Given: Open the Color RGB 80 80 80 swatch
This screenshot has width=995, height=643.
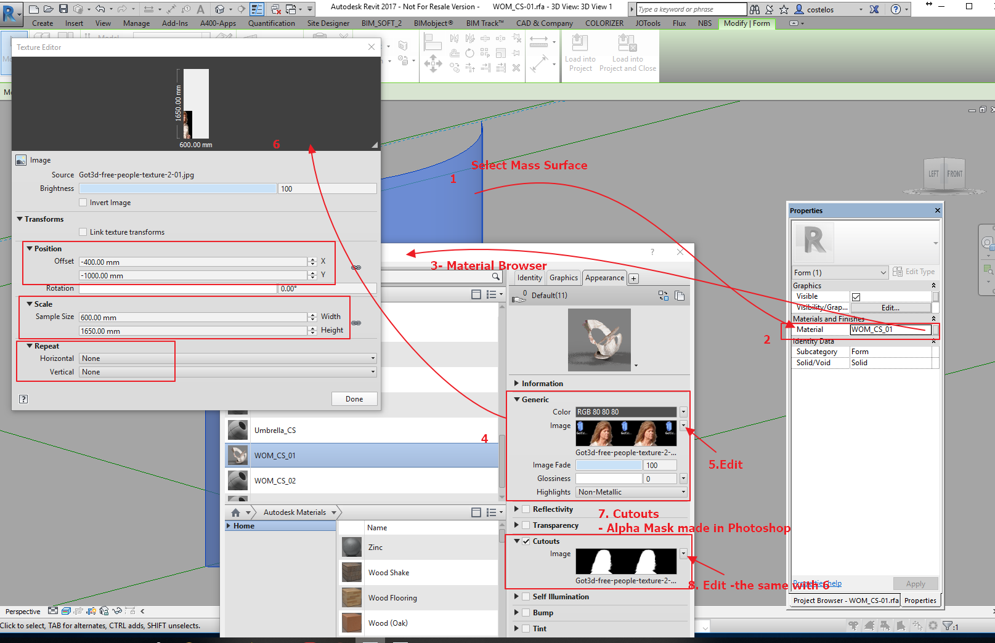Looking at the screenshot, I should tap(626, 411).
